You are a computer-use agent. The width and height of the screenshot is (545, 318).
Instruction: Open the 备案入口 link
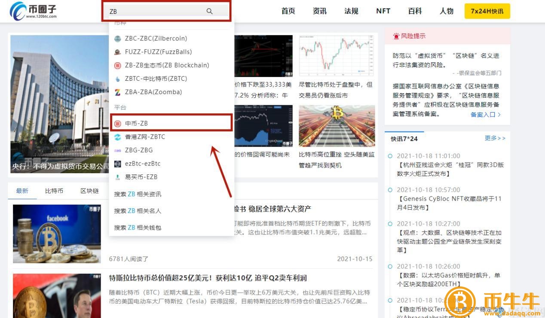point(486,115)
